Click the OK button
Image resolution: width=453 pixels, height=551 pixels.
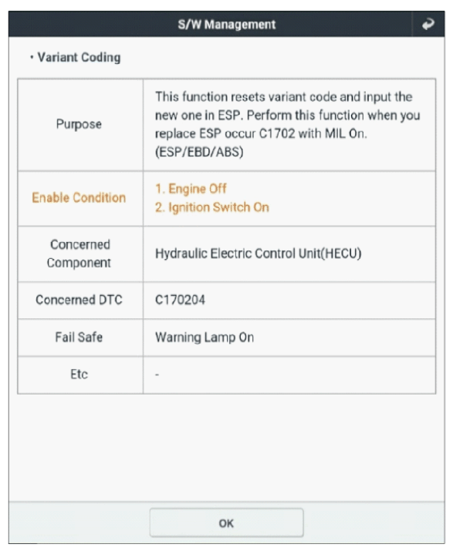click(x=226, y=523)
